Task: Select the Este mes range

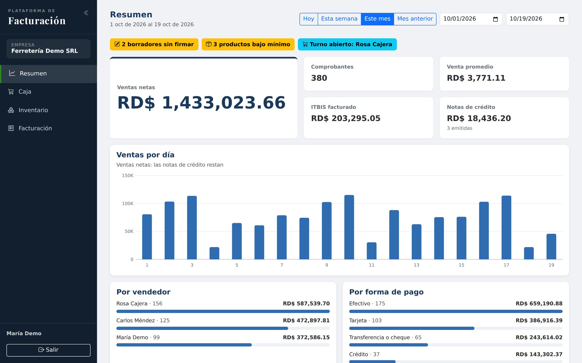Action: click(377, 19)
